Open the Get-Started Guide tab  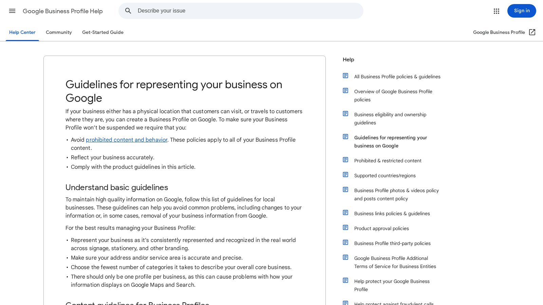point(103,32)
